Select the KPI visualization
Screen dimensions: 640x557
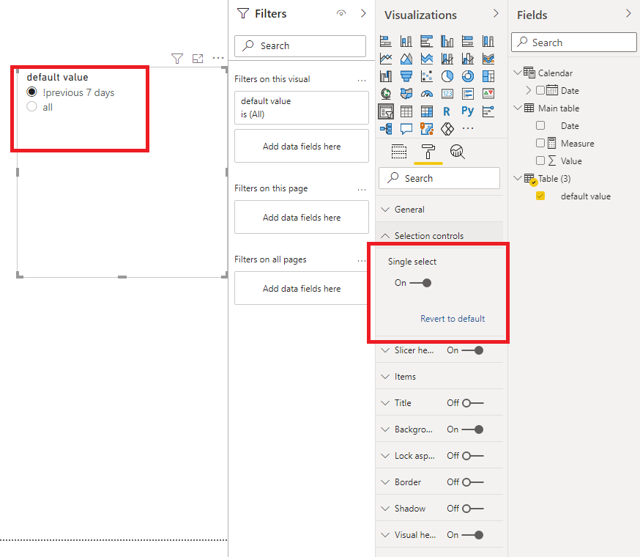(488, 94)
